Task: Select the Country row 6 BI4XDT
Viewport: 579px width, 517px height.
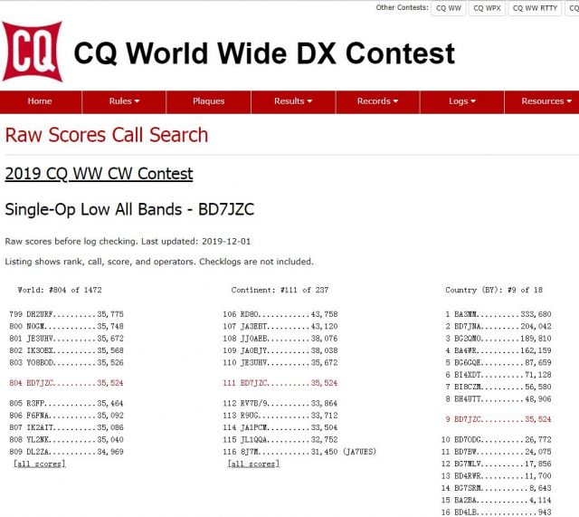Action: [x=498, y=375]
